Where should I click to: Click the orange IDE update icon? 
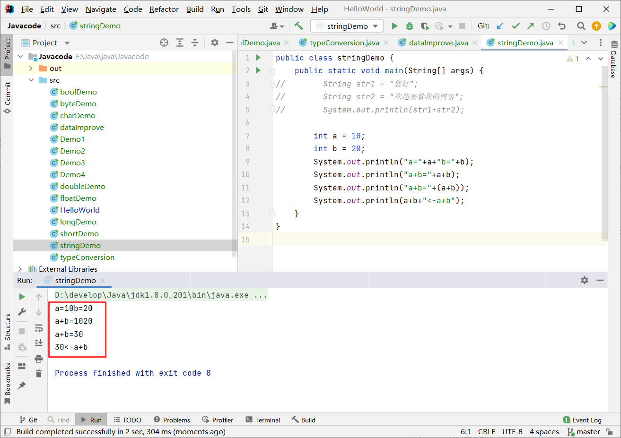pos(596,26)
